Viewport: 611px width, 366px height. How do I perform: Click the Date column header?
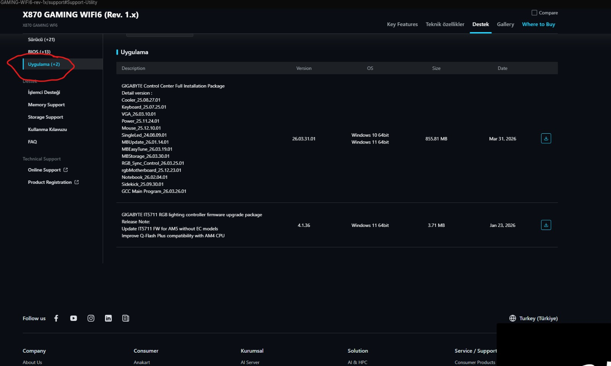tap(503, 68)
